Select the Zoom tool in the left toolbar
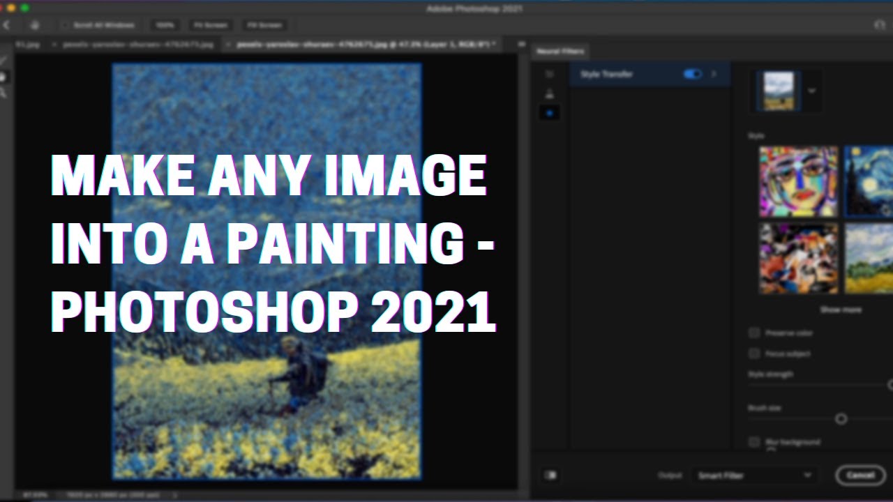Screen dimensions: 893x502 pos(3,93)
